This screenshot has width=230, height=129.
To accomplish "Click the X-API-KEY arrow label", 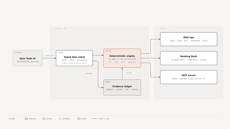I will [49, 56].
